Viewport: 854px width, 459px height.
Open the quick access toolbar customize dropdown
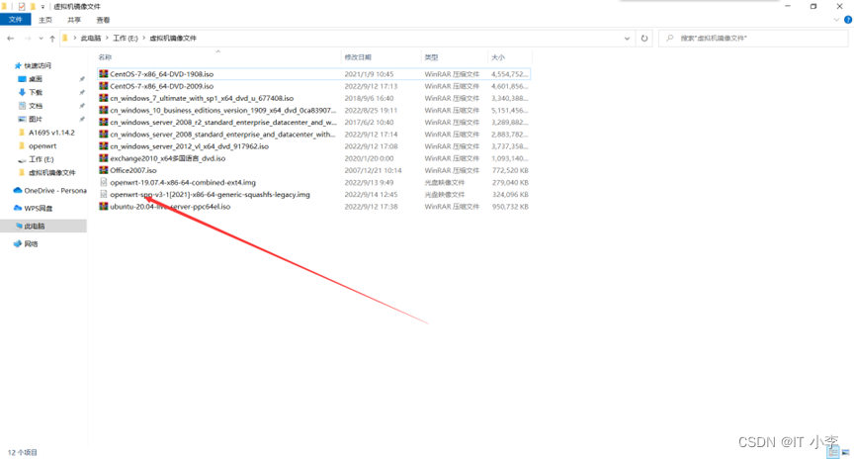click(x=43, y=7)
